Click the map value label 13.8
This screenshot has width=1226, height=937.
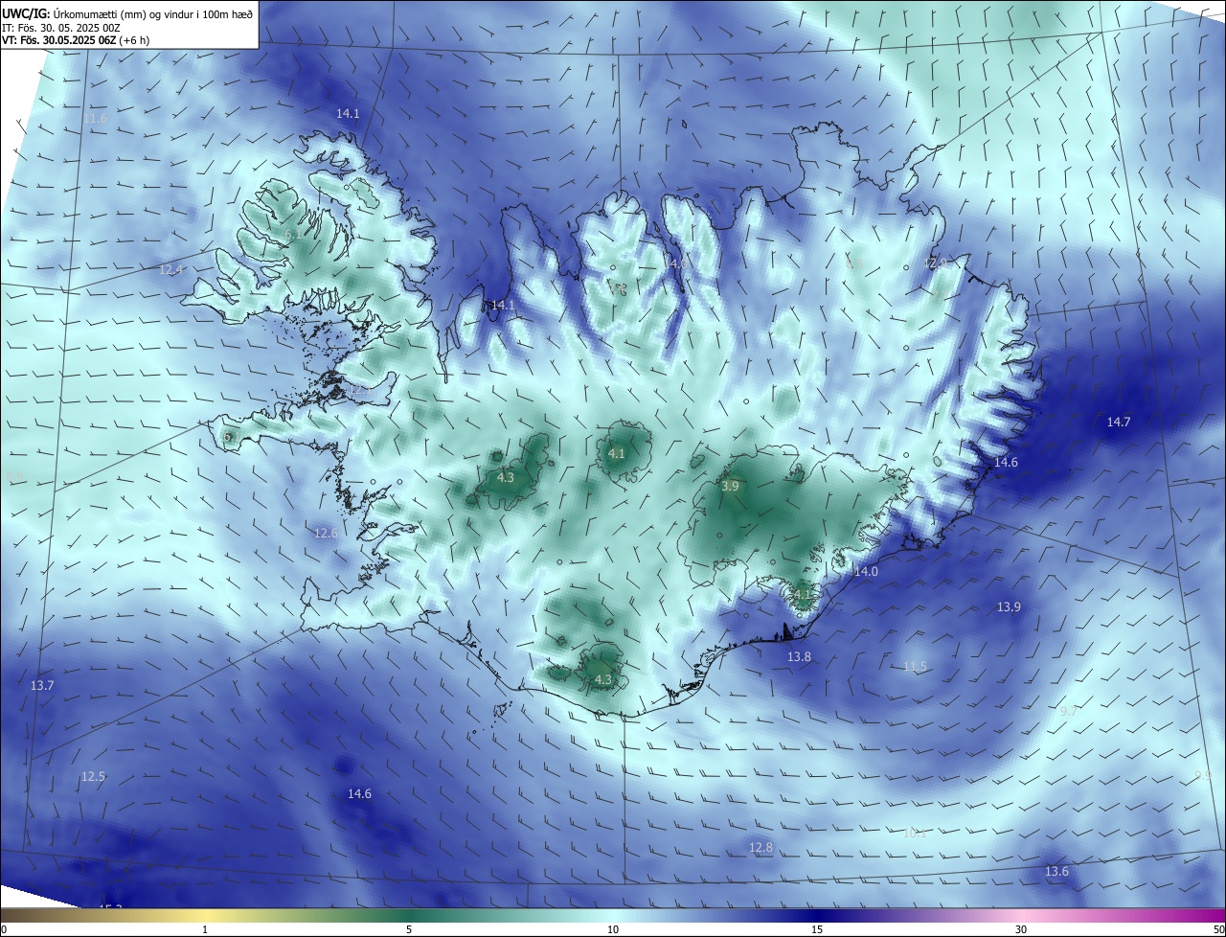pos(799,656)
